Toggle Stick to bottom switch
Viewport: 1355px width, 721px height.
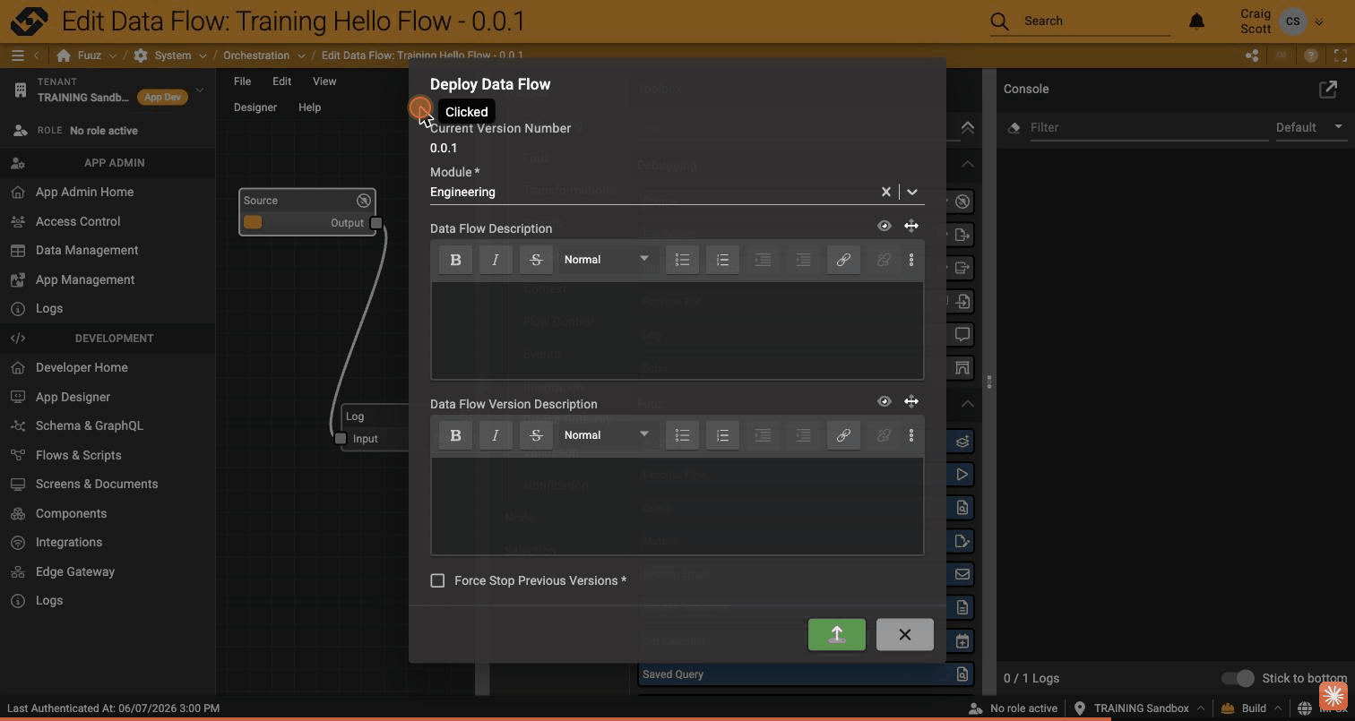coord(1238,678)
